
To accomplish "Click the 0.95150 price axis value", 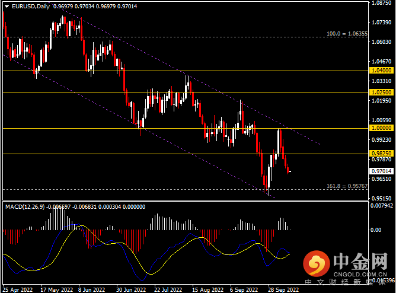I will (381, 199).
